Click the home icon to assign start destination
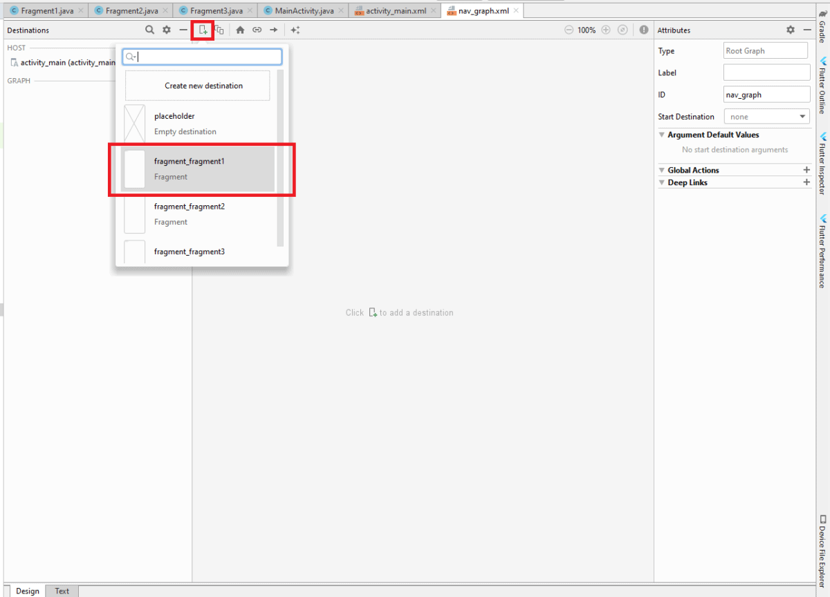Image resolution: width=830 pixels, height=597 pixels. tap(240, 30)
